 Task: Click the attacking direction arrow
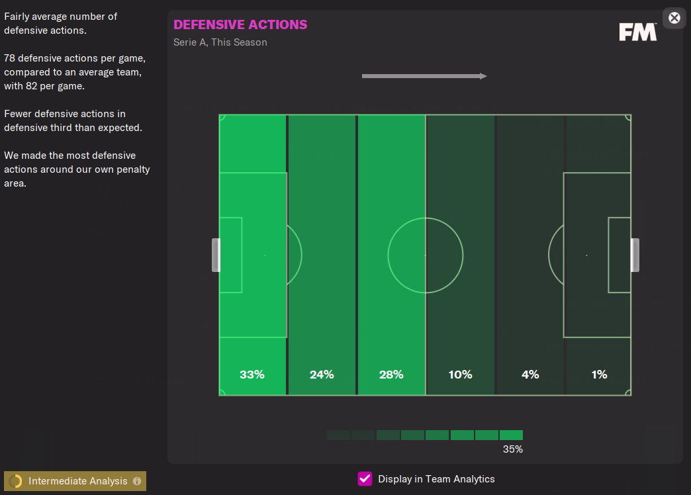click(x=424, y=76)
